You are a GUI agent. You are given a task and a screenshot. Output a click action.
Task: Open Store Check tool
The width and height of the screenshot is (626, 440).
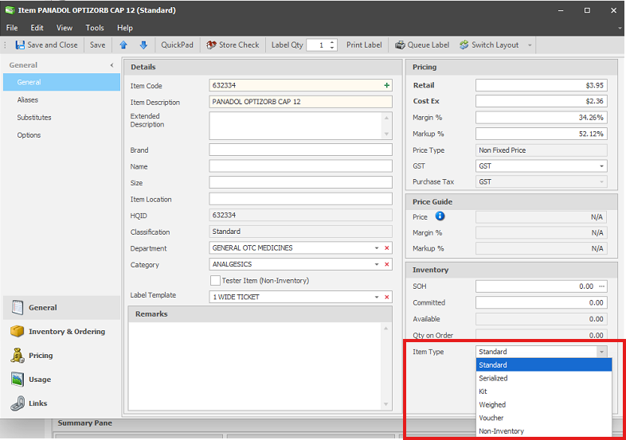click(x=233, y=45)
